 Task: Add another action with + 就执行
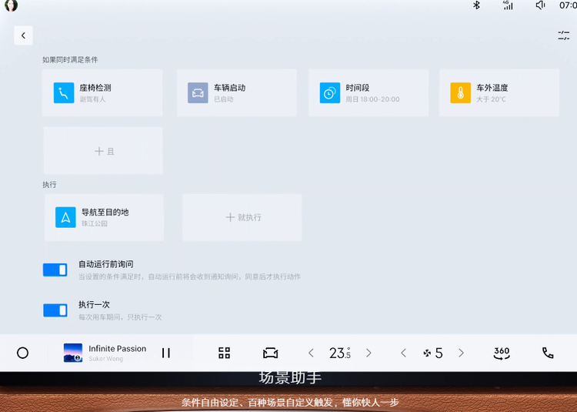[x=242, y=217]
